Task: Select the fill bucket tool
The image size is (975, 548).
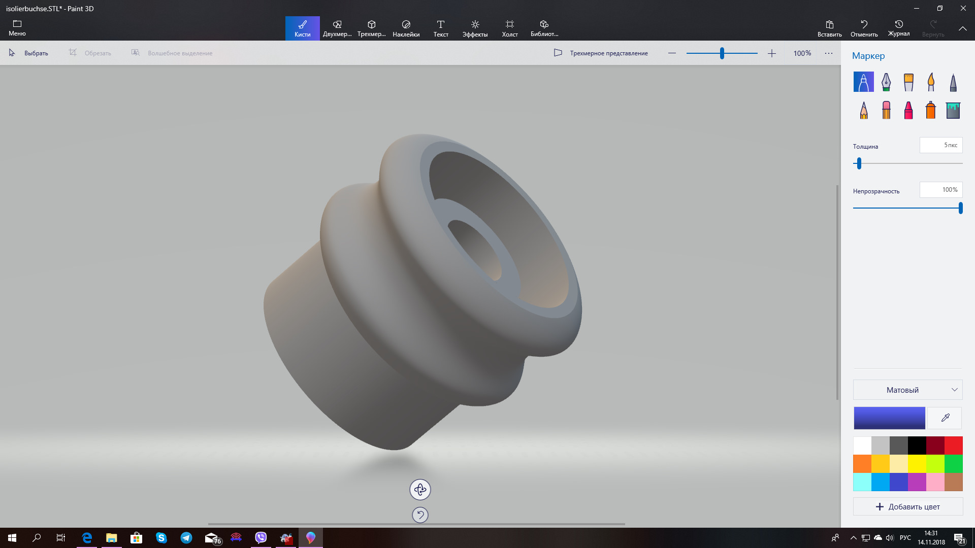Action: pos(953,110)
